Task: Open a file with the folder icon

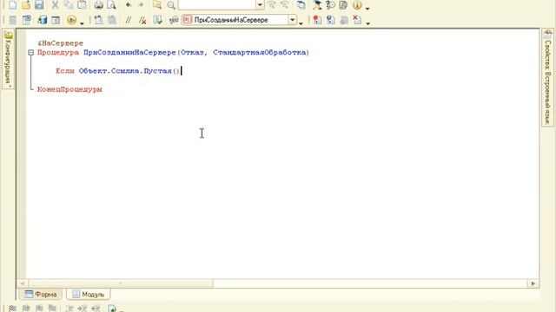Action: (x=26, y=5)
